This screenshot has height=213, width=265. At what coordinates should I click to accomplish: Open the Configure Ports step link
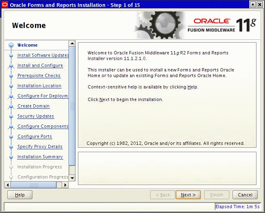coord(34,136)
